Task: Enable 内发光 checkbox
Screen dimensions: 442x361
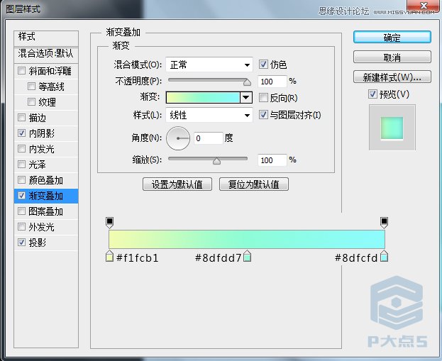Action: [22, 148]
